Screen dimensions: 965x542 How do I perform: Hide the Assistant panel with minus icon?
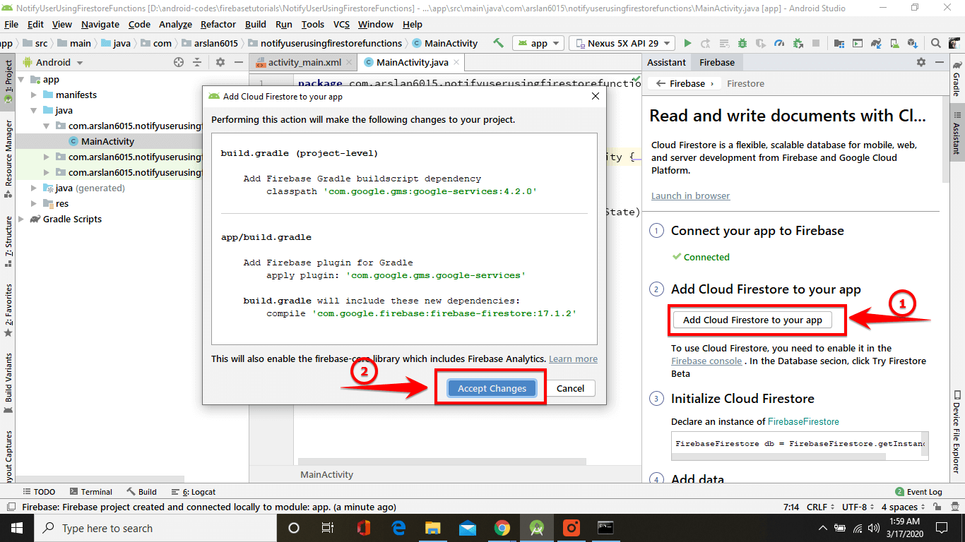tap(940, 62)
